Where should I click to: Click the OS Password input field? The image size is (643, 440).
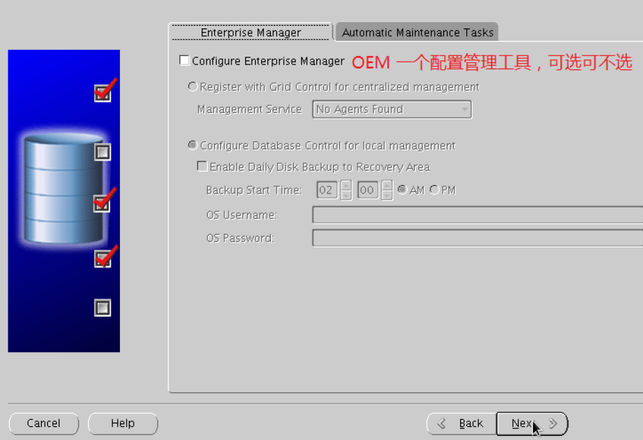[477, 238]
